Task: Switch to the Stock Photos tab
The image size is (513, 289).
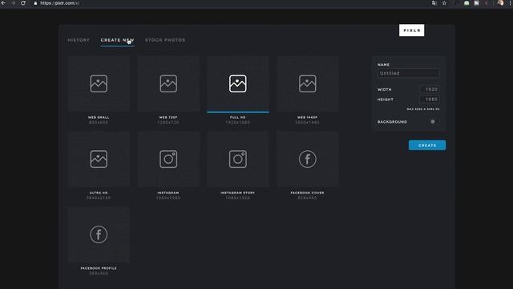Action: tap(165, 40)
